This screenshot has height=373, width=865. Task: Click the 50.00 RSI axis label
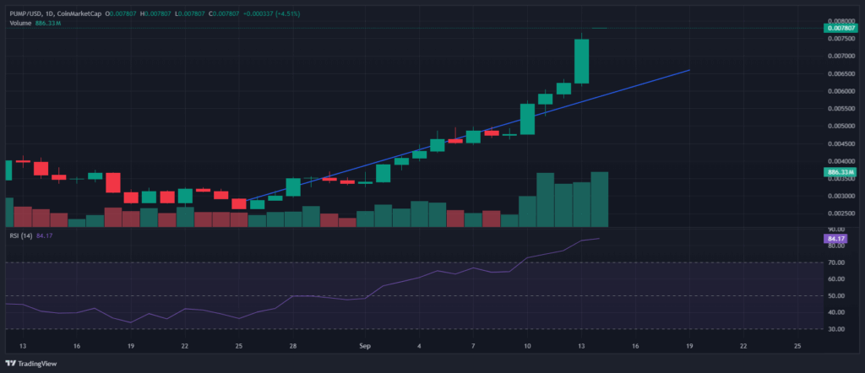[x=835, y=296]
